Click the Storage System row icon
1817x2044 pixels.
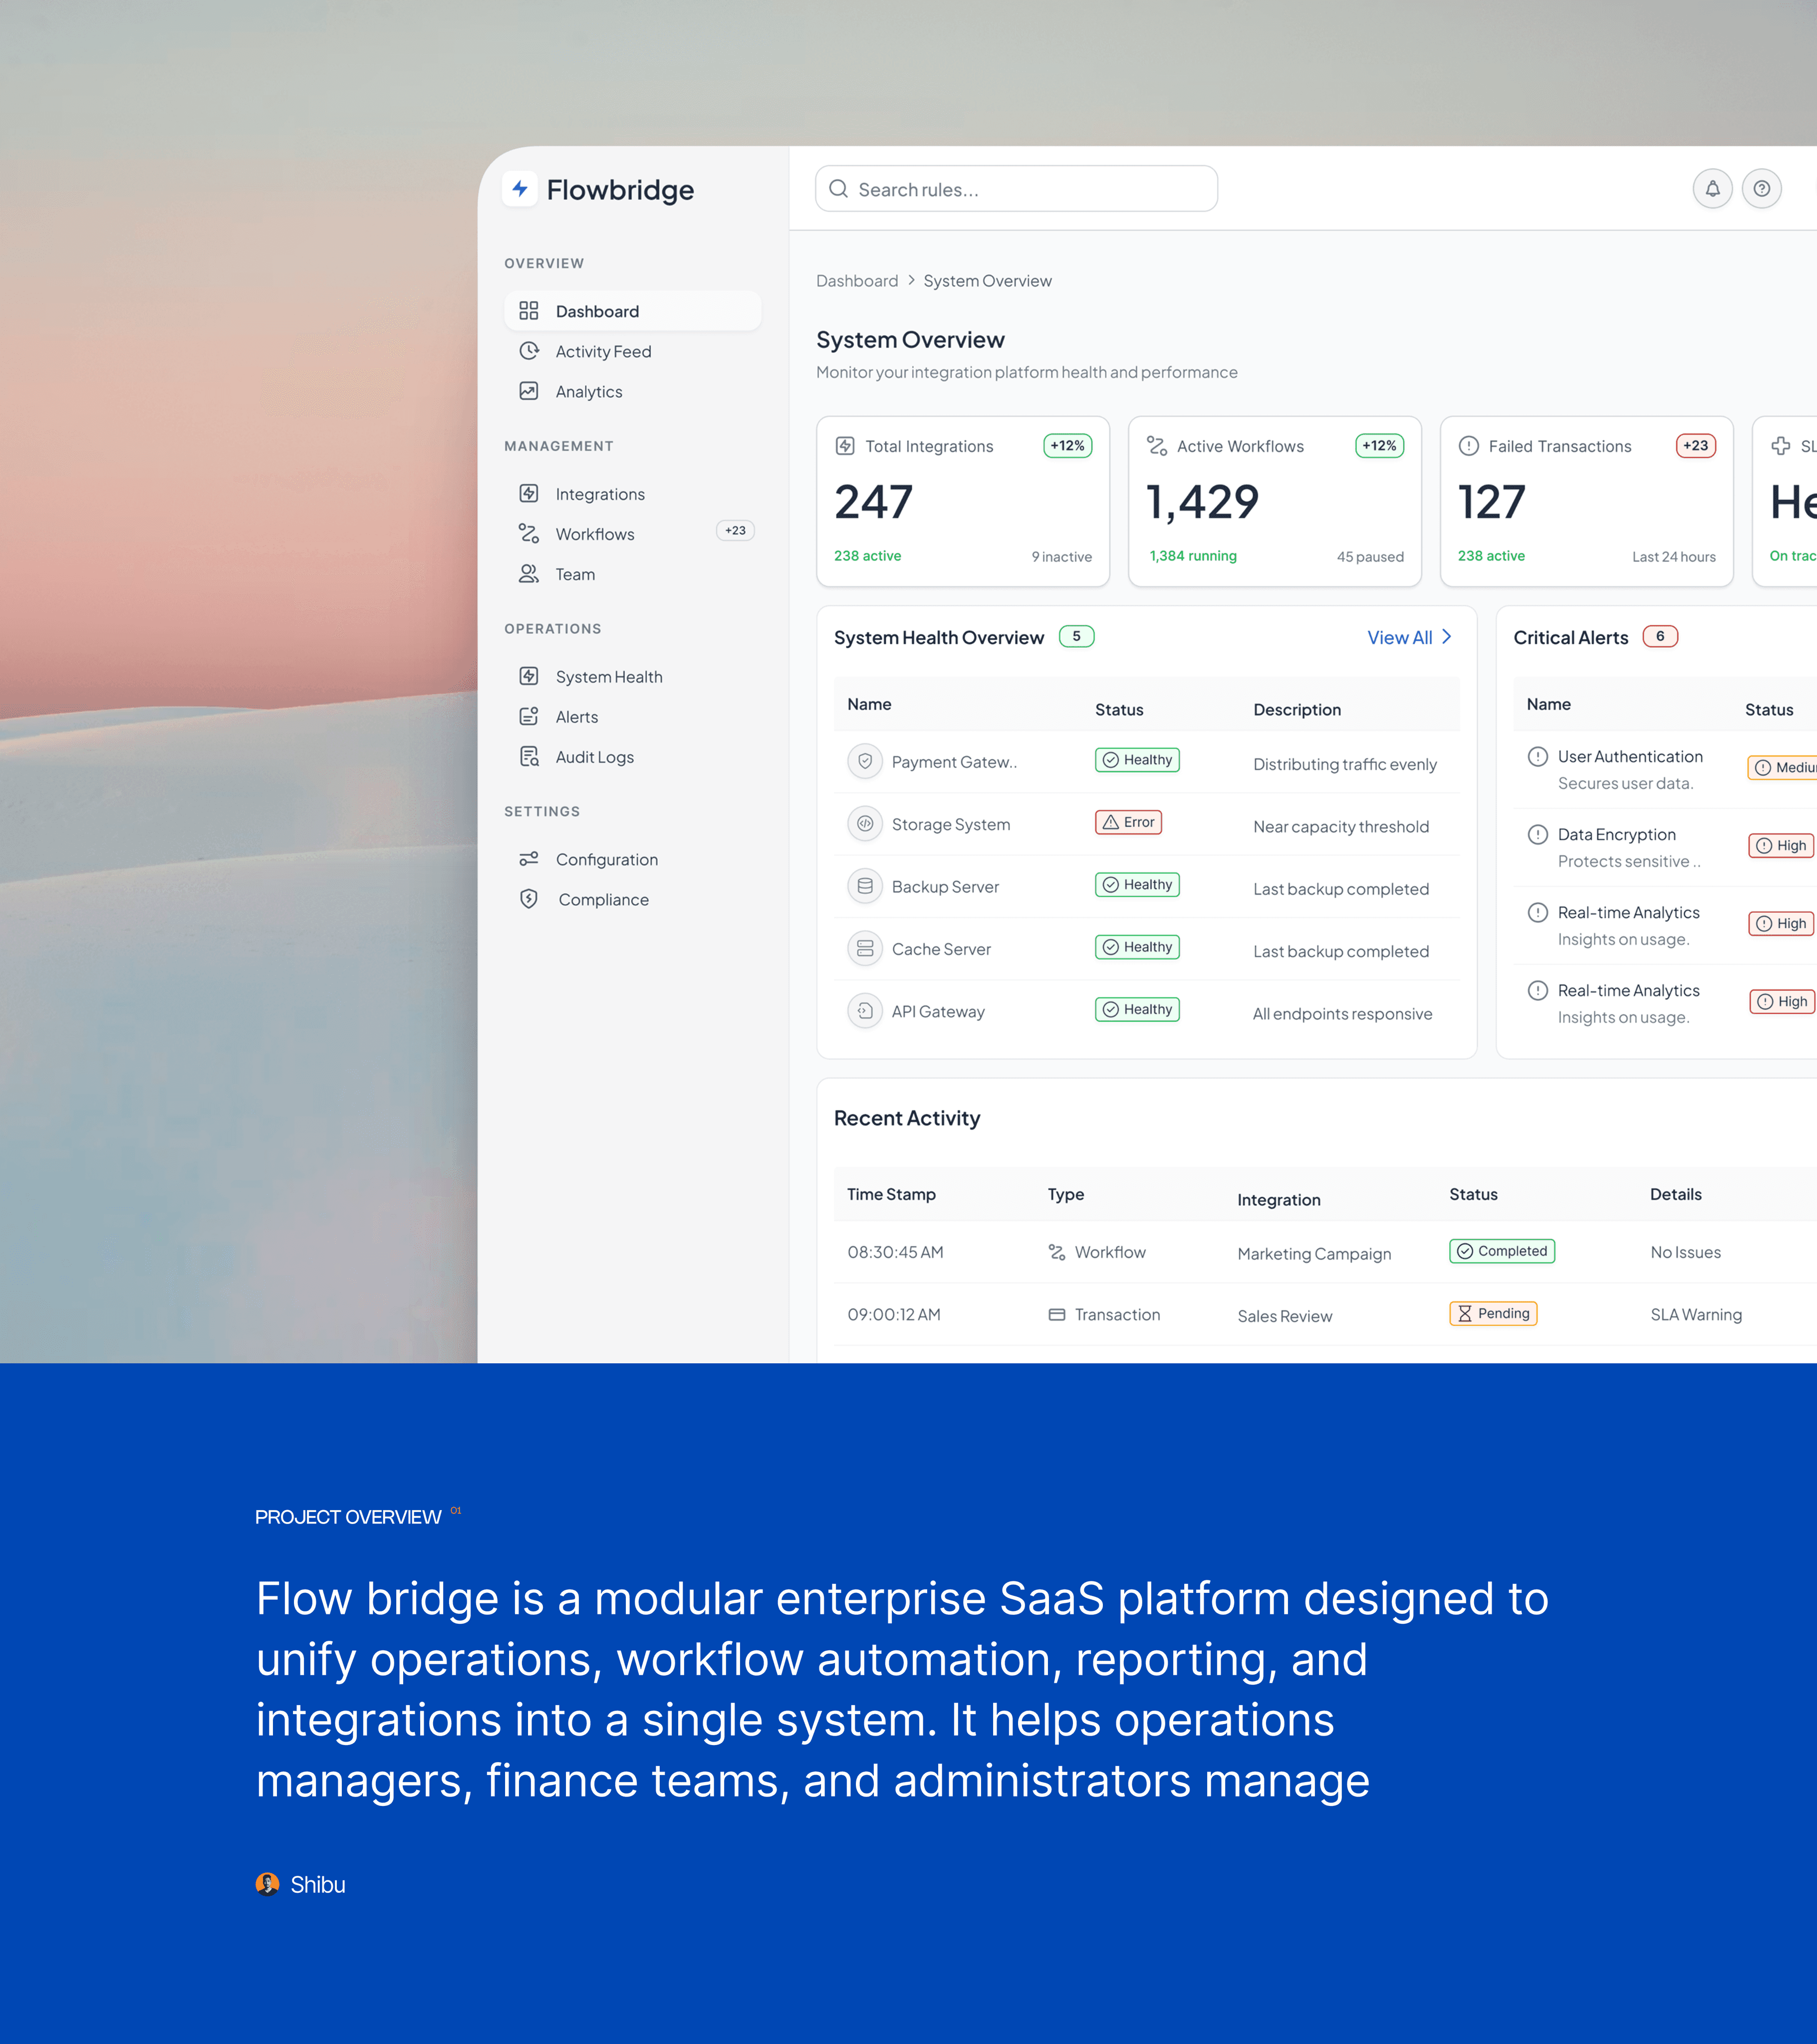click(865, 824)
